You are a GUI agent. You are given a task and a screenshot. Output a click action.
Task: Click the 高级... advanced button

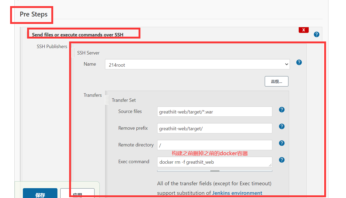(277, 82)
